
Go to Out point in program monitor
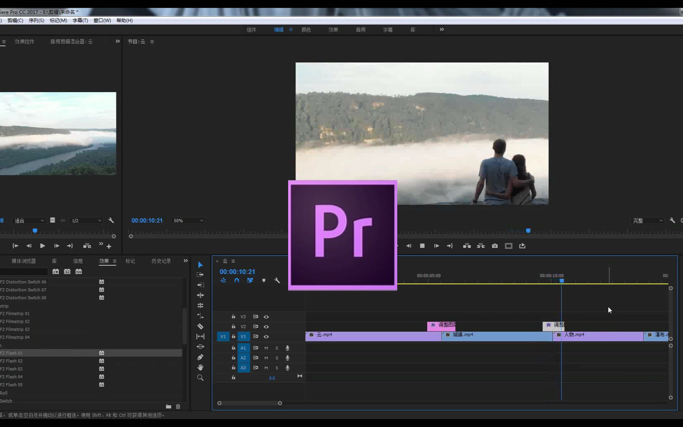click(450, 246)
